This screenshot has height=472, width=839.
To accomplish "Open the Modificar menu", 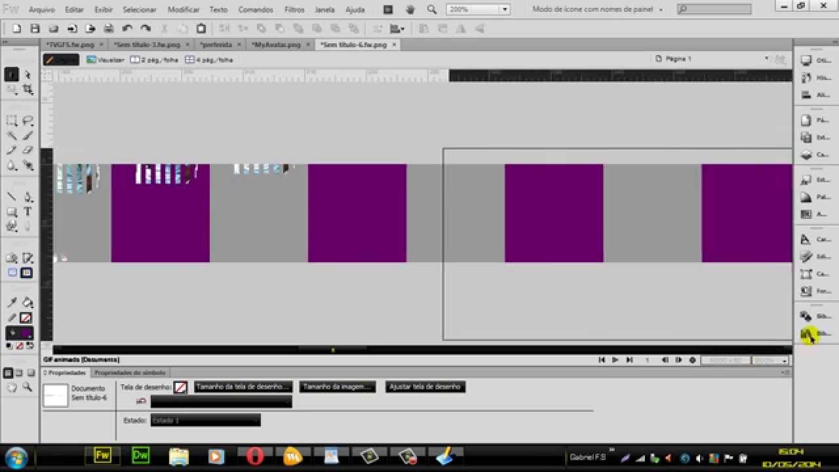I will click(184, 10).
